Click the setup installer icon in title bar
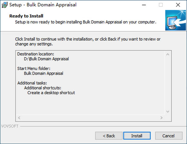 5,5
